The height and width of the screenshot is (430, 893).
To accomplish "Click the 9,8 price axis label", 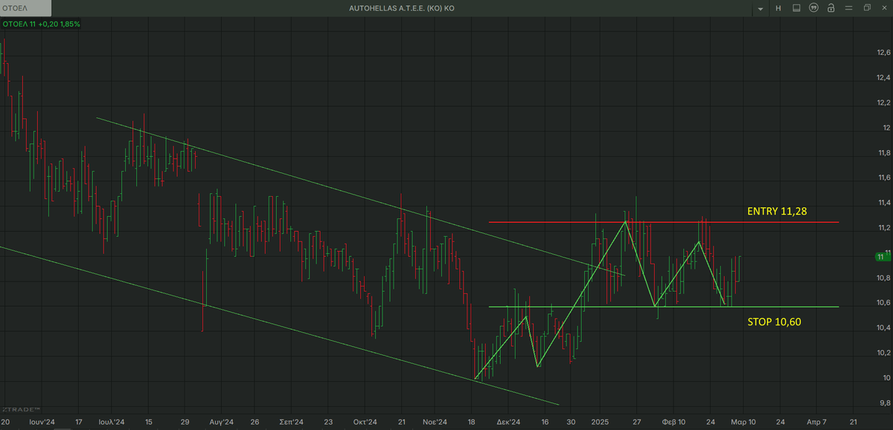I will pos(884,403).
